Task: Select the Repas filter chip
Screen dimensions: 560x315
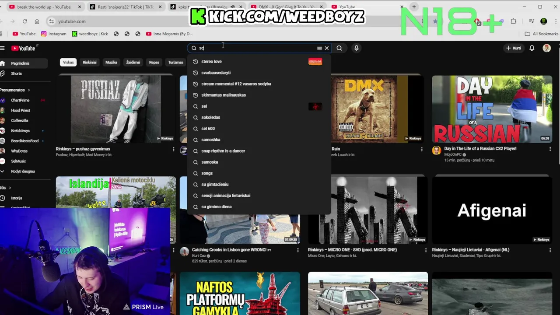Action: tap(154, 63)
